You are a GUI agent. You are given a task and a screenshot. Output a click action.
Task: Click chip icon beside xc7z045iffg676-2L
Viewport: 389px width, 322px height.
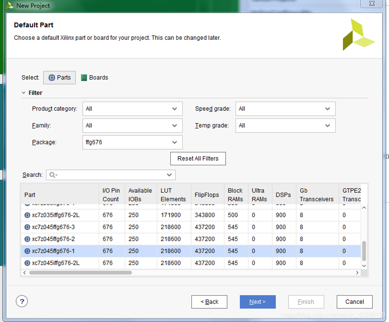click(x=27, y=263)
